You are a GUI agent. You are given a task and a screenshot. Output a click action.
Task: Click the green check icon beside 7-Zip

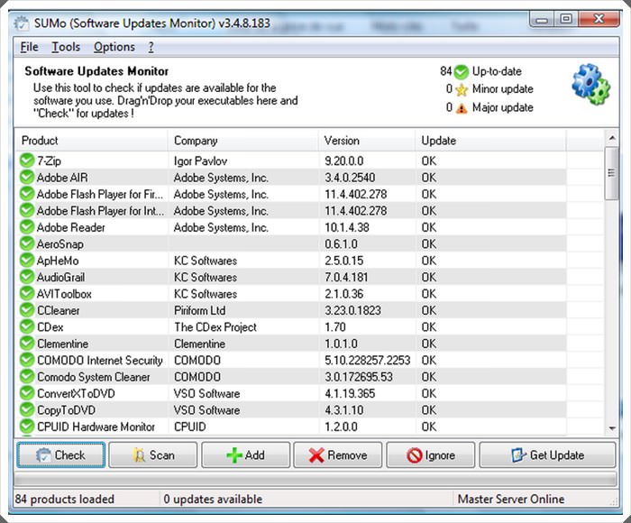pos(26,161)
